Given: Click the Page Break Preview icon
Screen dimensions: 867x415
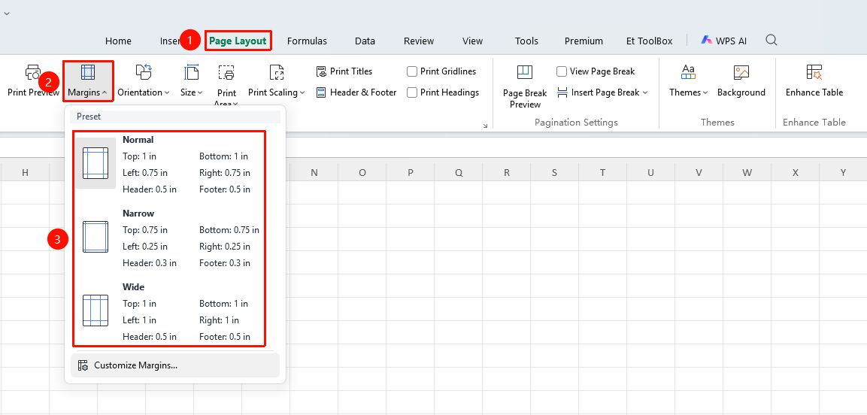Looking at the screenshot, I should point(524,72).
